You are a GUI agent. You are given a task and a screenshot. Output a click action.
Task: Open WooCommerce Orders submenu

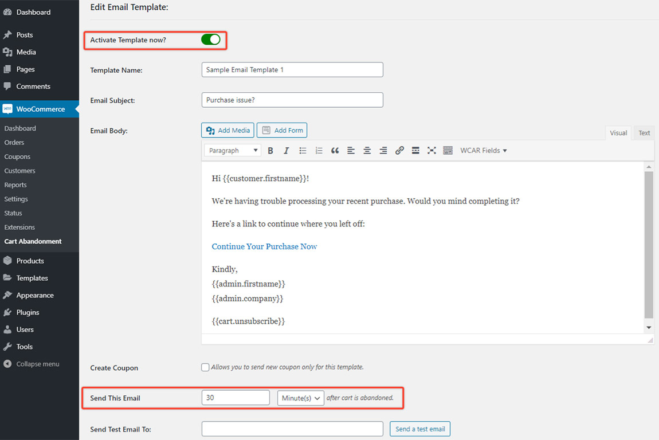click(14, 143)
